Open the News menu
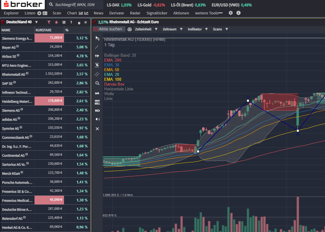 tap(99, 13)
